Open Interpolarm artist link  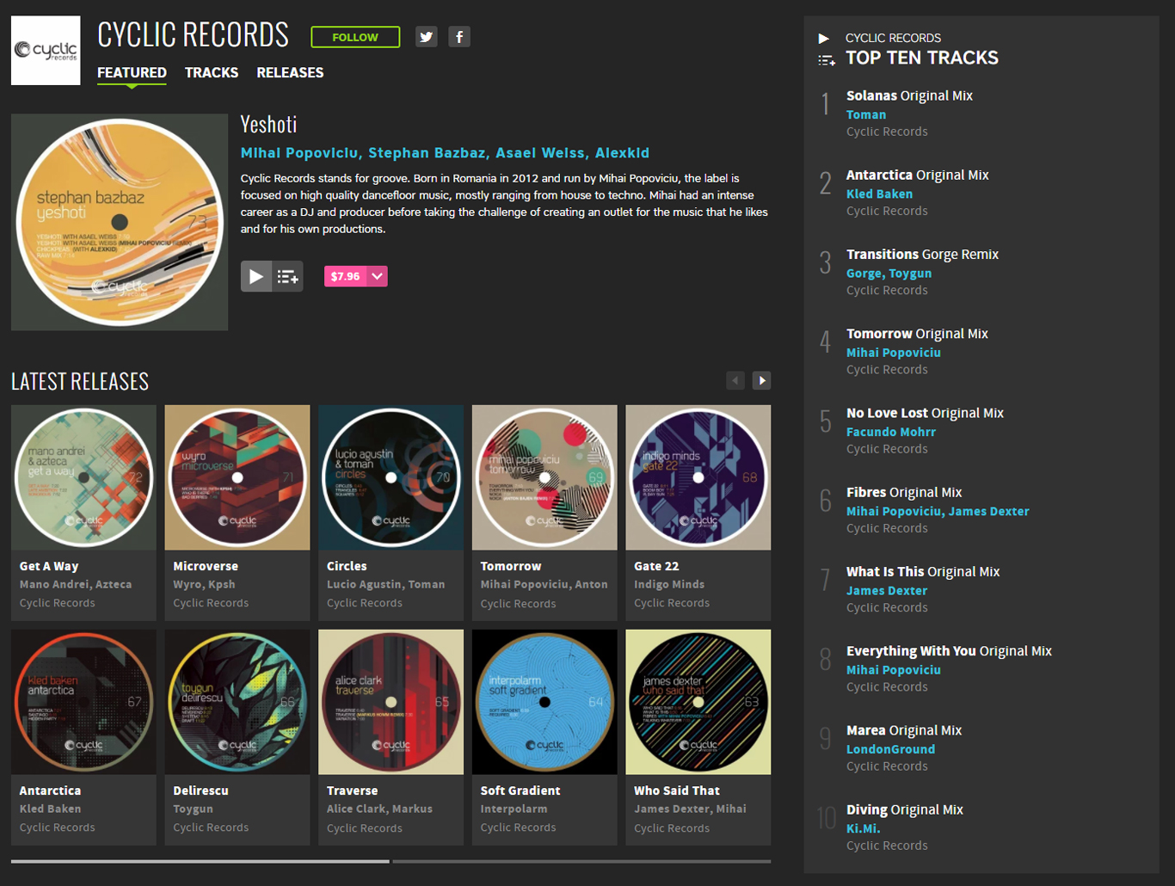[x=514, y=809]
